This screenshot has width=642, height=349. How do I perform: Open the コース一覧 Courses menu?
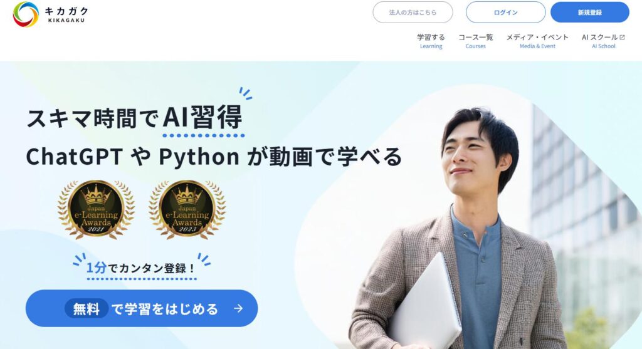[x=475, y=41]
